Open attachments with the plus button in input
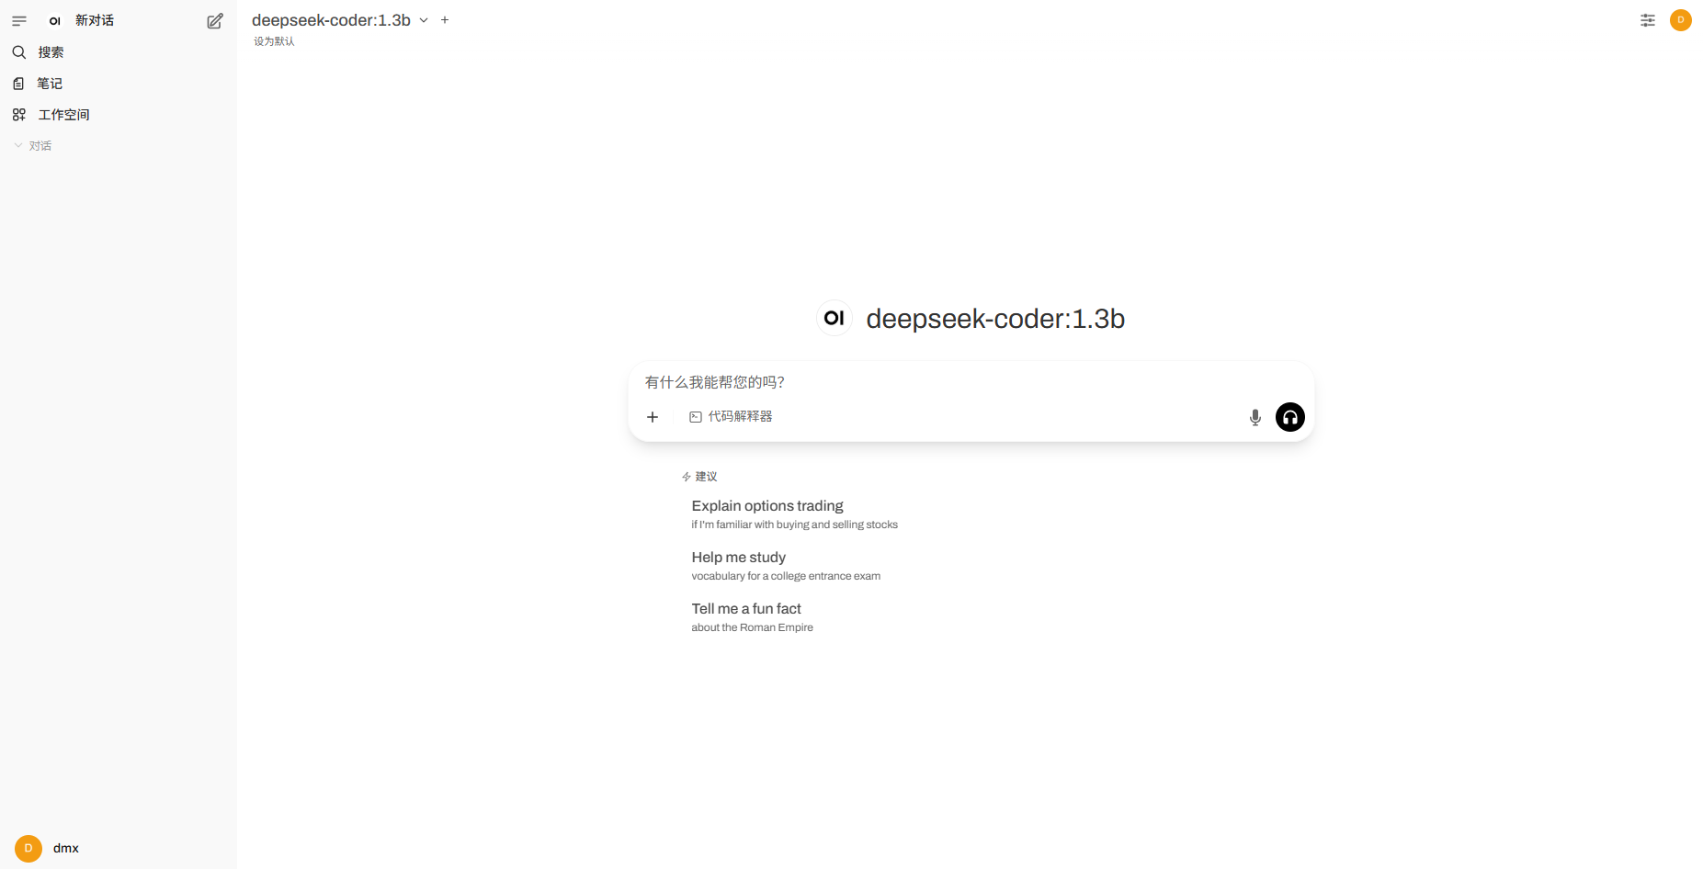The width and height of the screenshot is (1703, 869). (x=653, y=417)
